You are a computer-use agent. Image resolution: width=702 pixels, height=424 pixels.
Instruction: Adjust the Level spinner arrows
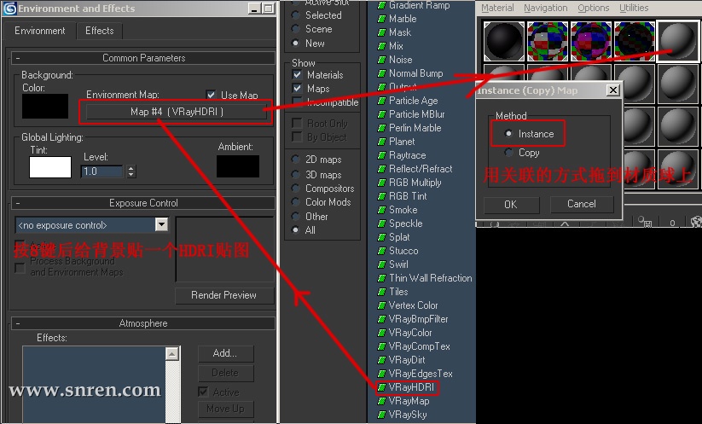point(131,171)
